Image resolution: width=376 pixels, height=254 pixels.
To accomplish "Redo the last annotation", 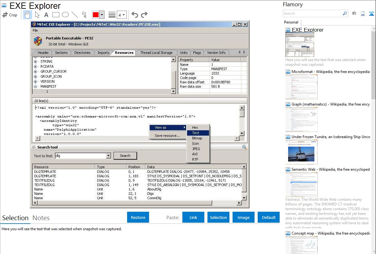I will (x=144, y=15).
